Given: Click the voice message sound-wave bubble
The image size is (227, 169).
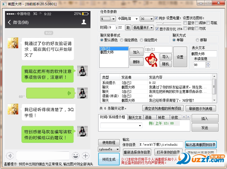Looking at the screenshot, I should pyautogui.click(x=50, y=93).
